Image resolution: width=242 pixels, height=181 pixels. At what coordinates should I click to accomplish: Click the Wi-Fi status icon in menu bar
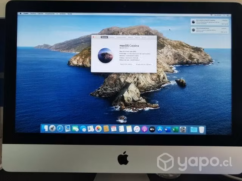pyautogui.click(x=211, y=15)
